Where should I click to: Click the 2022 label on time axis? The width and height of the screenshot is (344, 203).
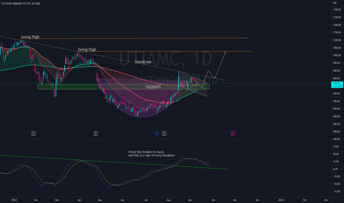pos(14,200)
